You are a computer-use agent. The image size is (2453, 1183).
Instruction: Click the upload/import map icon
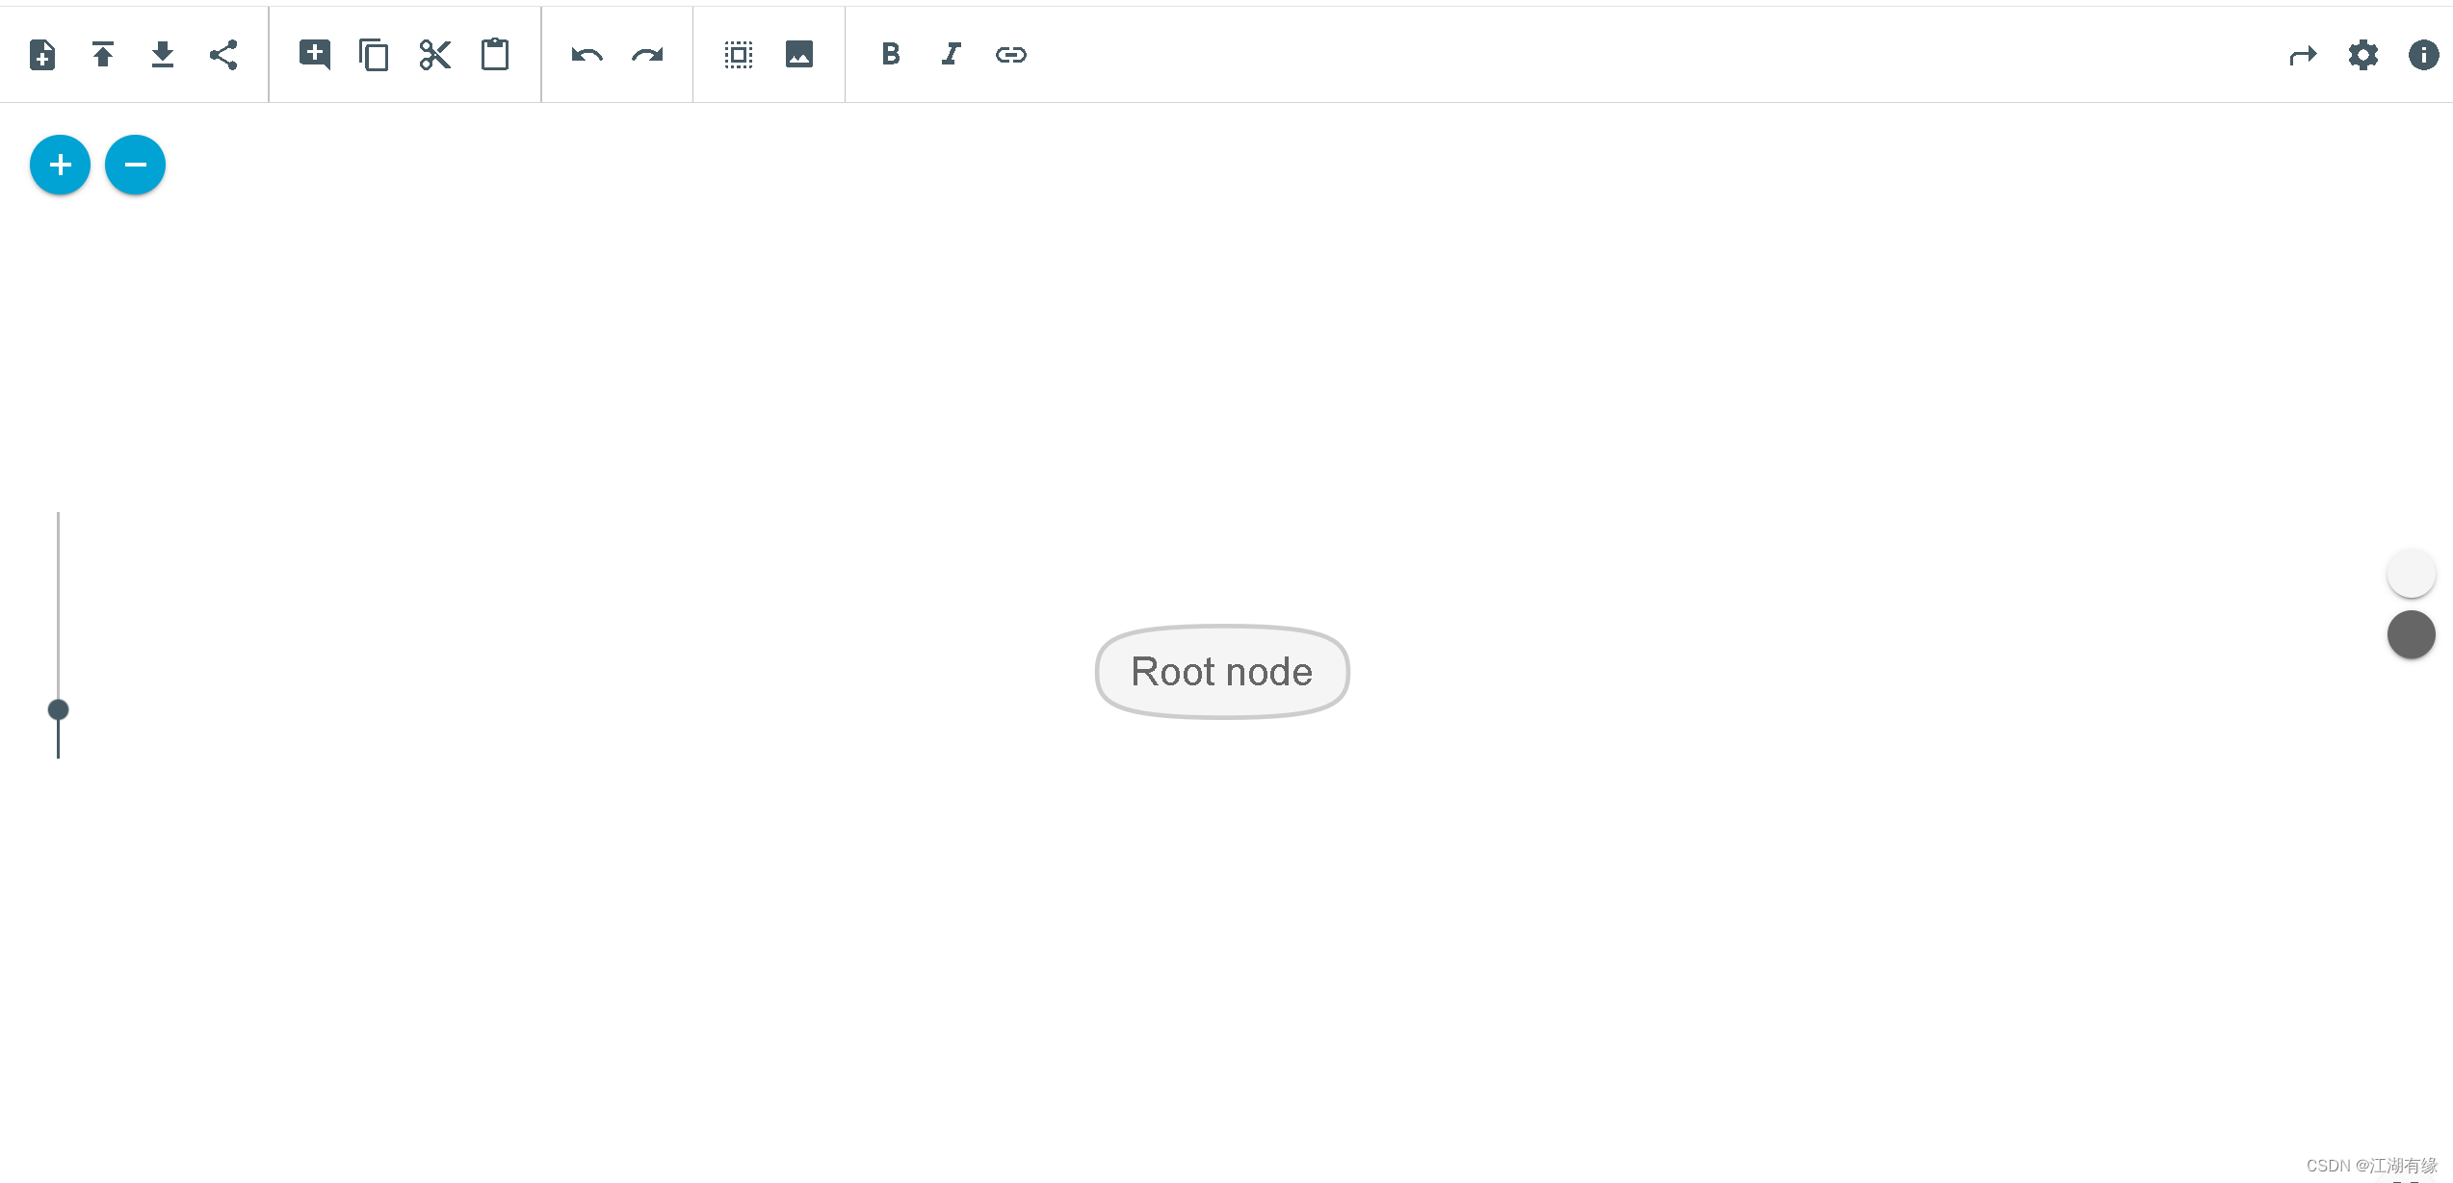[x=103, y=55]
